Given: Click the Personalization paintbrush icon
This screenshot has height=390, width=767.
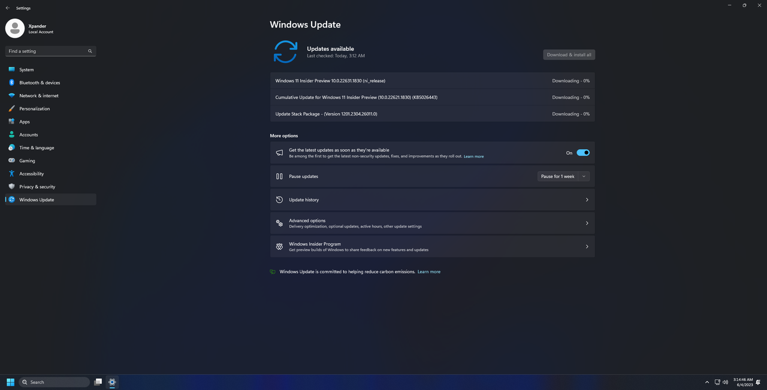Looking at the screenshot, I should (11, 108).
